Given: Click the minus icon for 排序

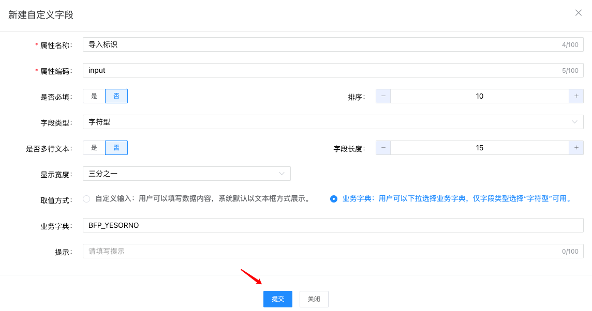Looking at the screenshot, I should [x=383, y=96].
